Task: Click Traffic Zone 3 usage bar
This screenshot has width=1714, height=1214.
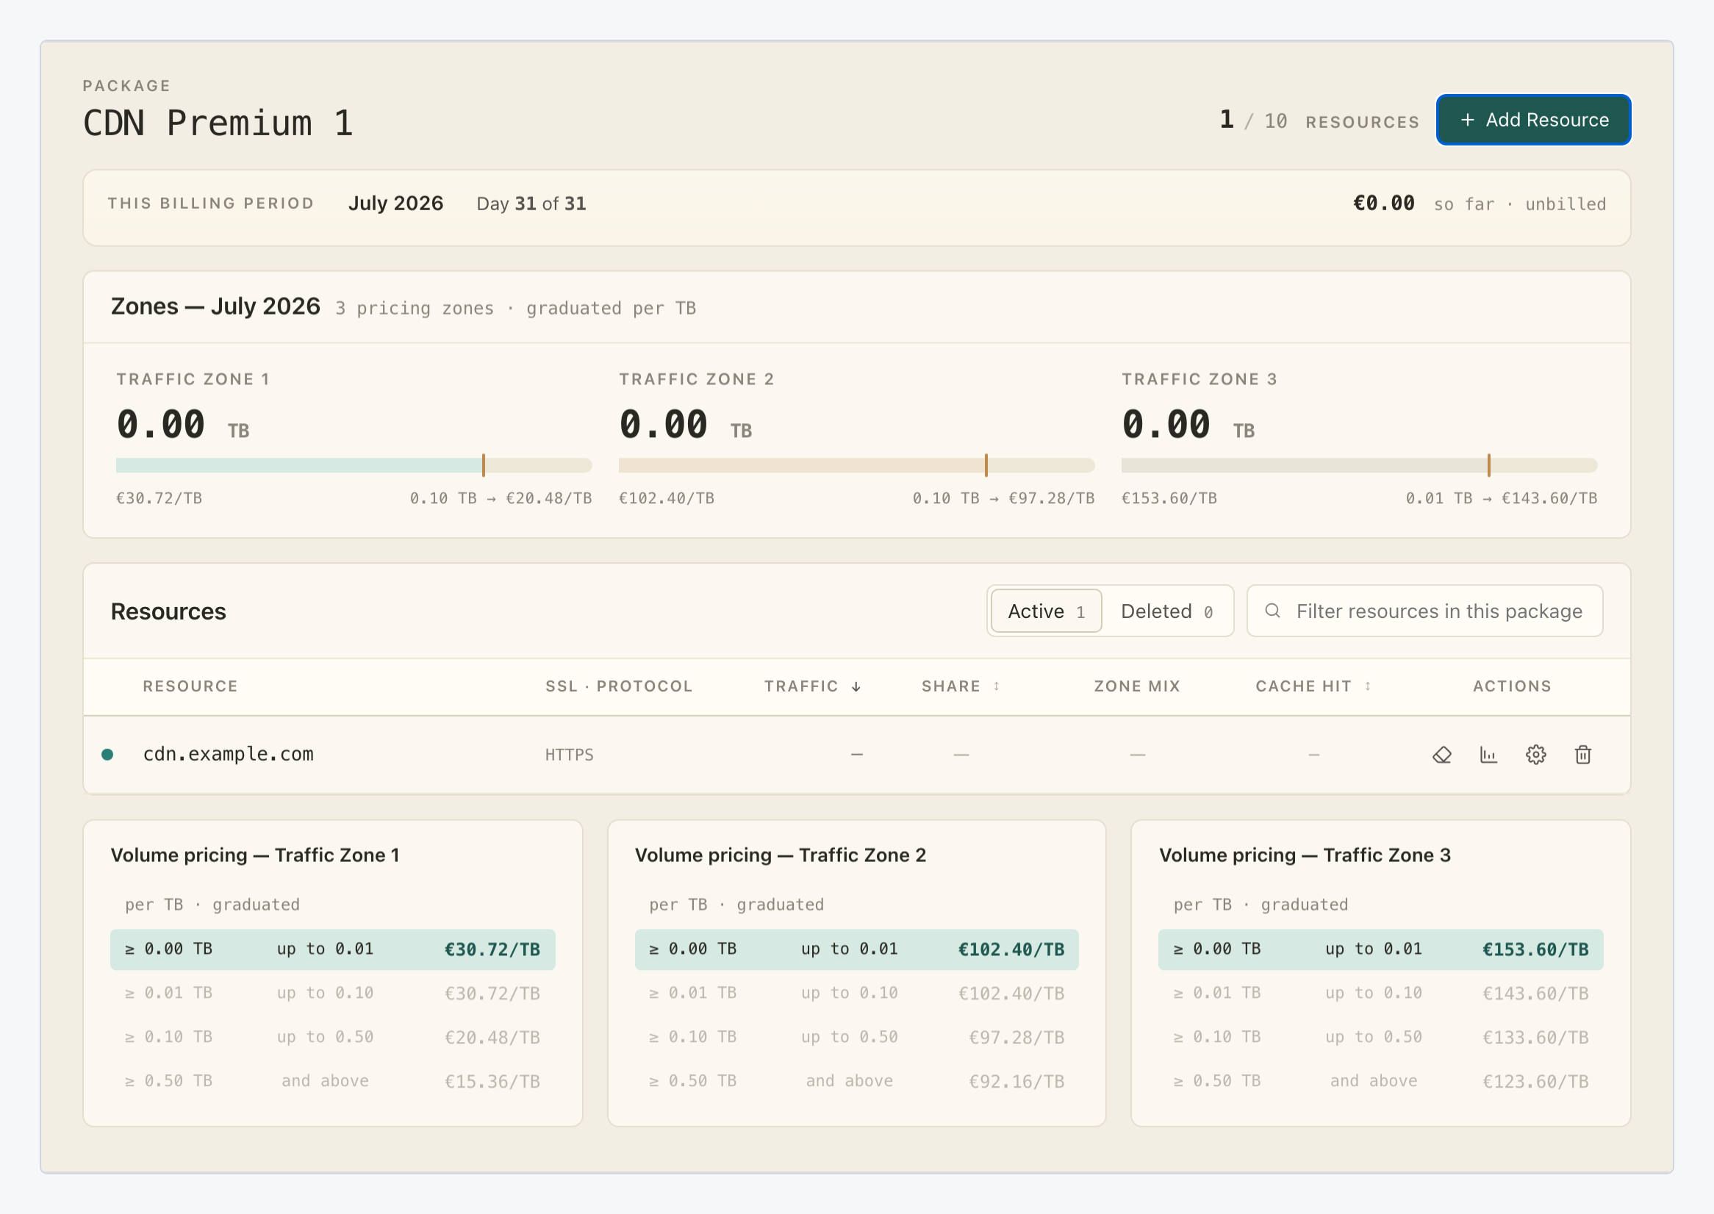Action: pyautogui.click(x=1359, y=466)
